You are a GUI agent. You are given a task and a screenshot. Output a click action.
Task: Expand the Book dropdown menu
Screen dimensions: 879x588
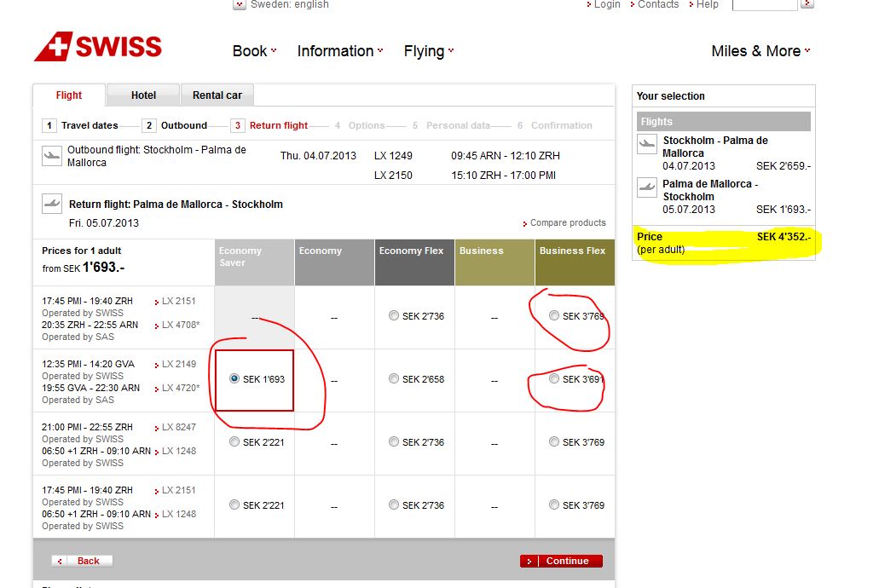click(x=254, y=51)
